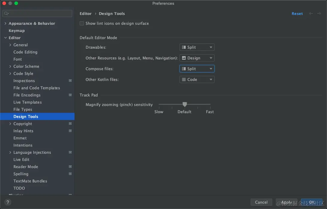Expand the General node under Editor
The image size is (327, 209).
click(x=10, y=45)
